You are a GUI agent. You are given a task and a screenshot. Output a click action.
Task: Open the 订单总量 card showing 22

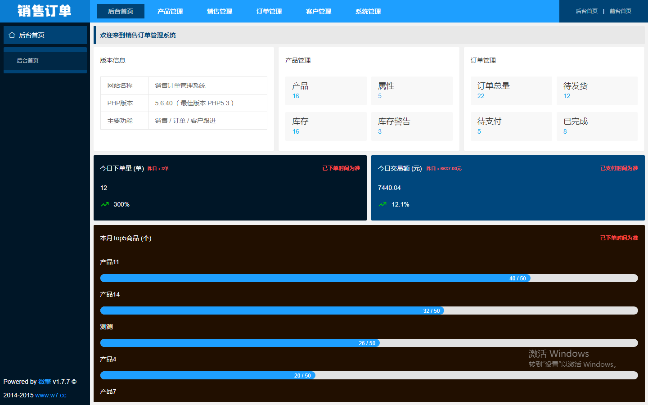pyautogui.click(x=511, y=90)
